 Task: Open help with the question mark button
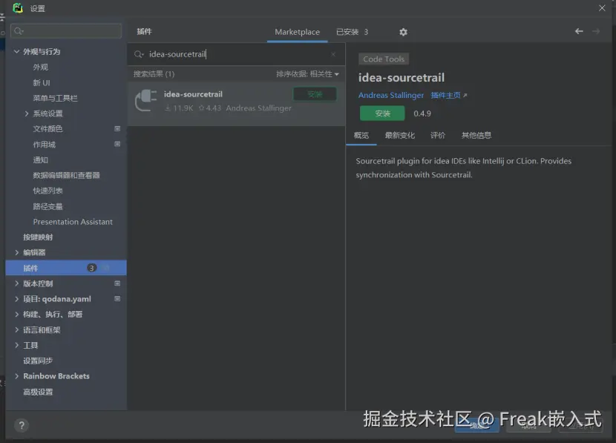click(22, 425)
